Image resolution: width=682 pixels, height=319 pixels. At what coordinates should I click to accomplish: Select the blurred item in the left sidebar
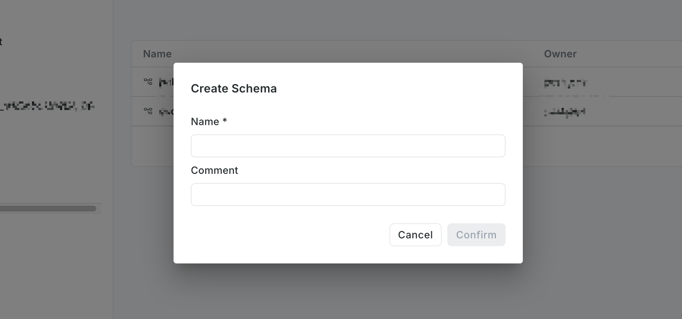coord(47,106)
